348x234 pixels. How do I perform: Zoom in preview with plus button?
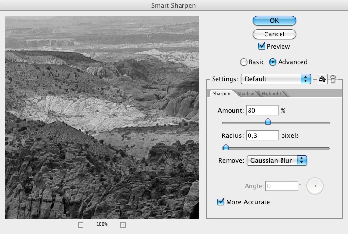point(123,225)
